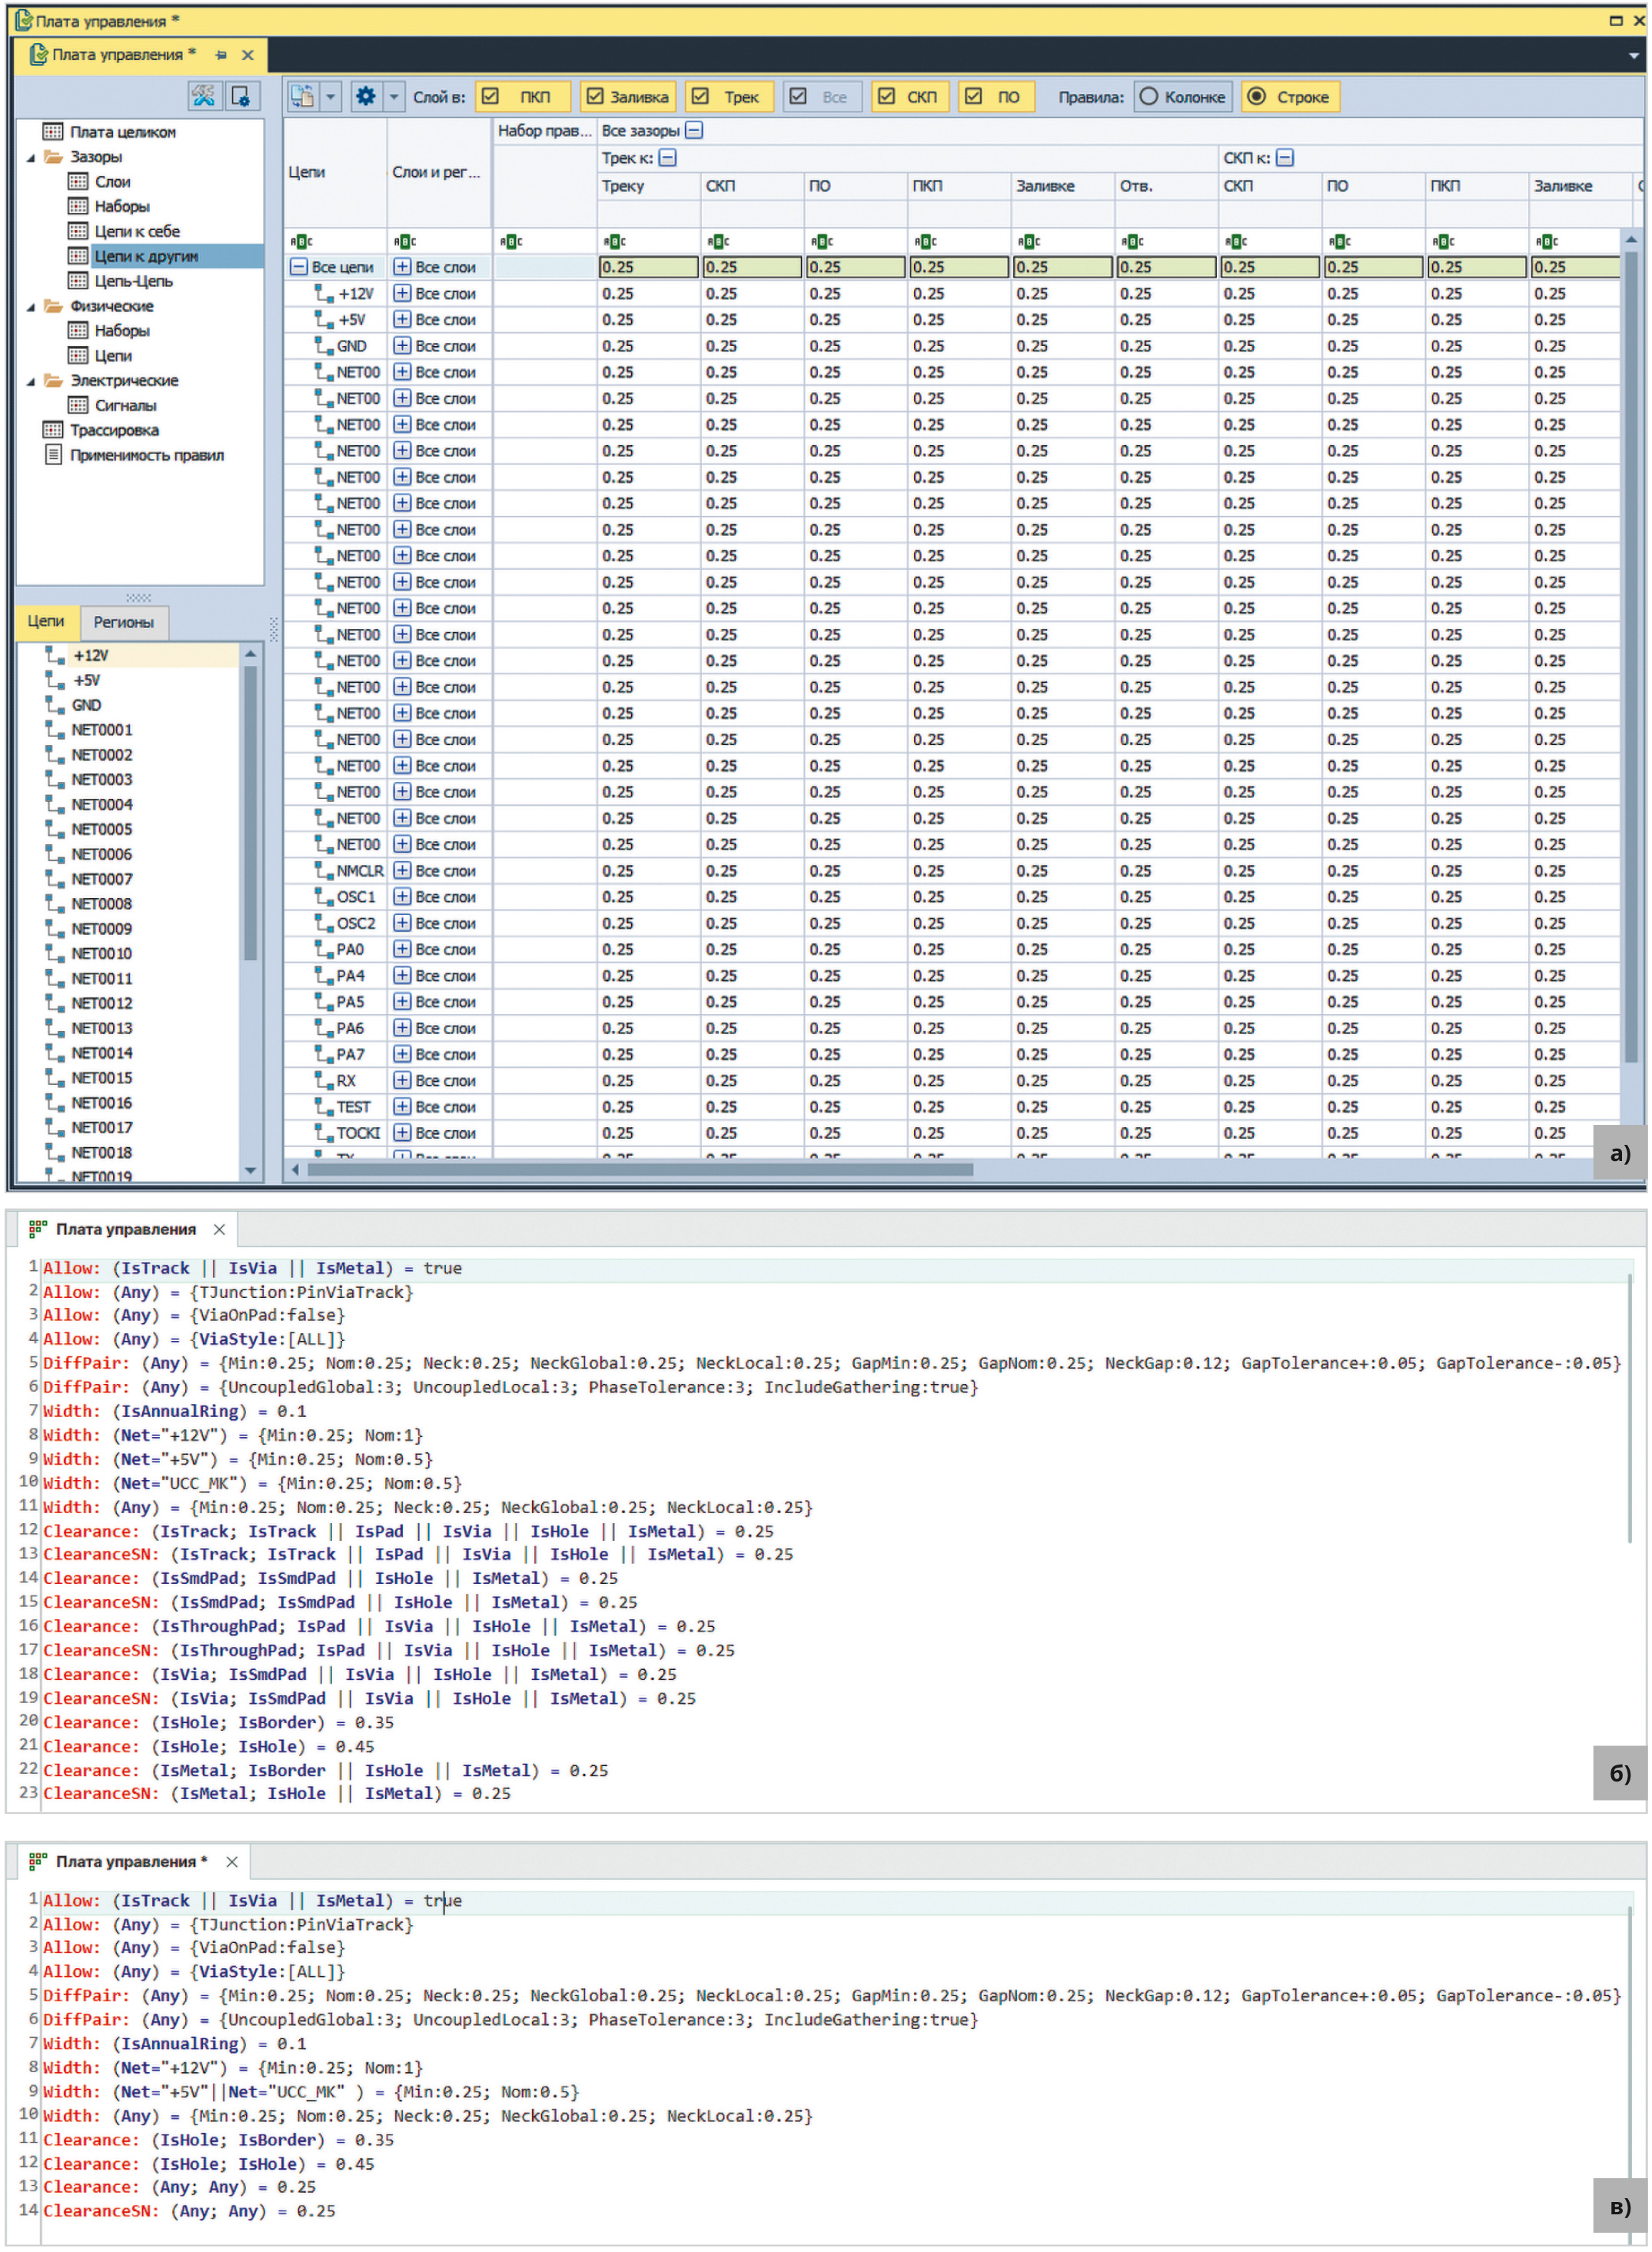The width and height of the screenshot is (1652, 2252).
Task: Click the Треку cell in Все цепи row
Action: coord(648,267)
